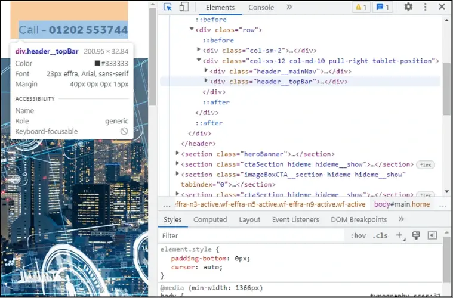Click the ::after pseudo-element below col div
This screenshot has height=298, width=453.
(216, 102)
